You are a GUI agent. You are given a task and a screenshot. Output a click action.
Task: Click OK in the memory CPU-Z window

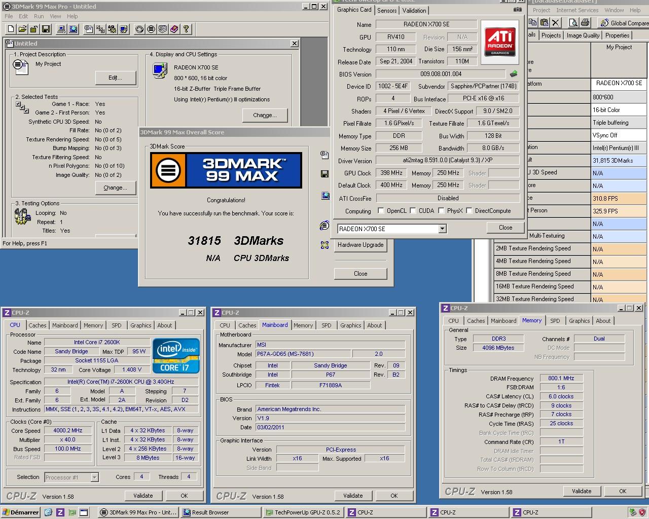point(623,491)
